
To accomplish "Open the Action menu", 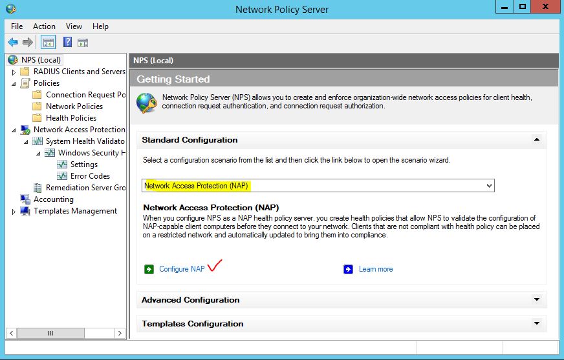I will point(44,26).
